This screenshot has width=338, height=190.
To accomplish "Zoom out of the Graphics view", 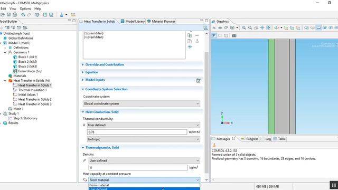I will [x=250, y=28].
